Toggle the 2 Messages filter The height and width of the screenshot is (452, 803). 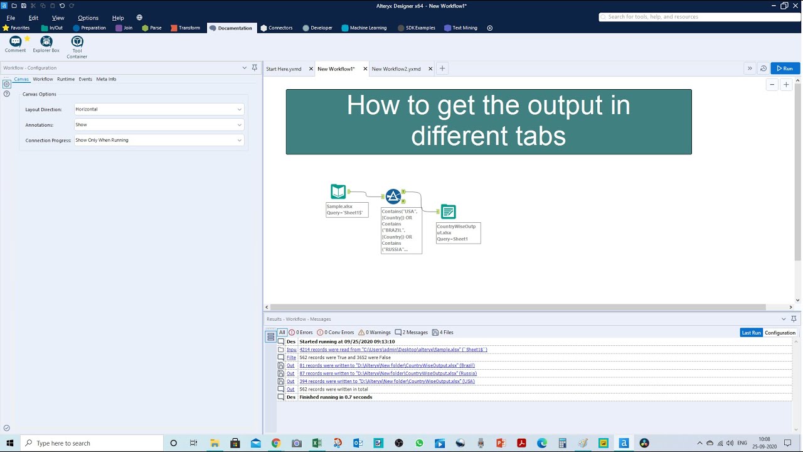411,333
